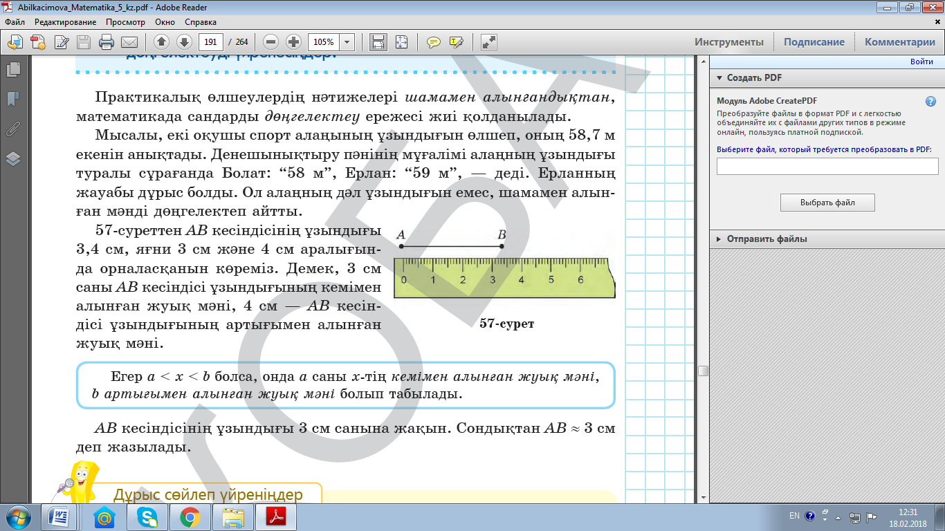Click the zoom percentage field
This screenshot has height=531, width=945.
pos(324,42)
